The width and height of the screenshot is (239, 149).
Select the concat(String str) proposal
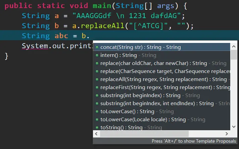(161, 47)
